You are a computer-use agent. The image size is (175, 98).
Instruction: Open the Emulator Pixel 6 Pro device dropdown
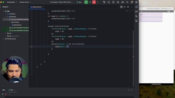61,2
